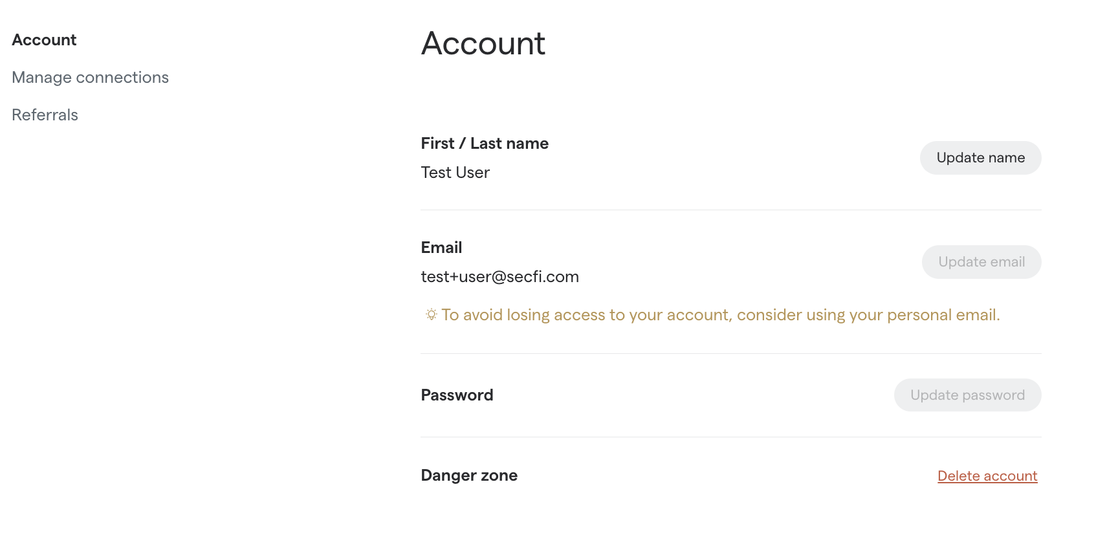
Task: Click the Email section label
Action: [x=441, y=248]
